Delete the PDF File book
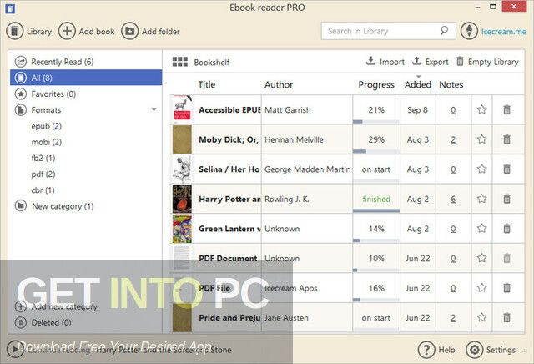The image size is (534, 364). tap(506, 288)
